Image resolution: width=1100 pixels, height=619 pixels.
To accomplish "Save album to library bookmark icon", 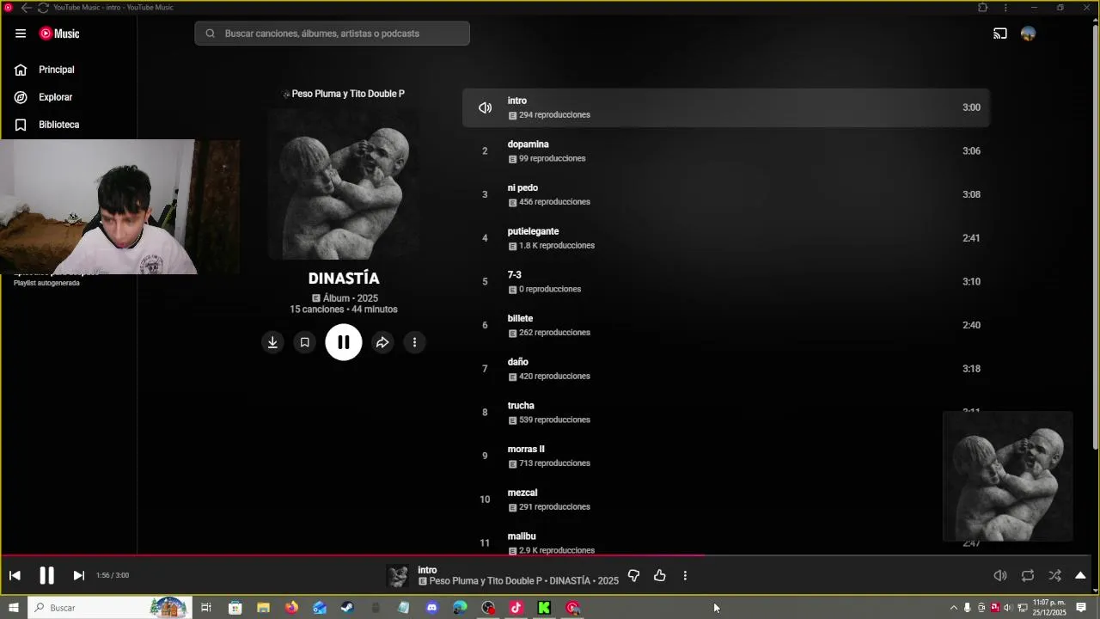I will click(304, 342).
